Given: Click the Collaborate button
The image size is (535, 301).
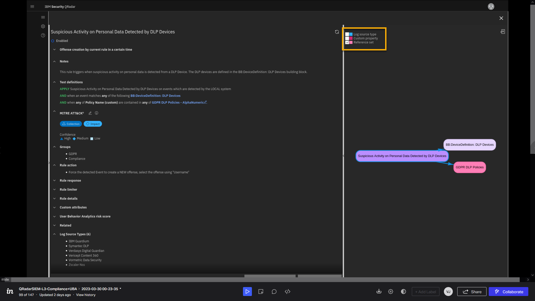Looking at the screenshot, I should pos(508,292).
